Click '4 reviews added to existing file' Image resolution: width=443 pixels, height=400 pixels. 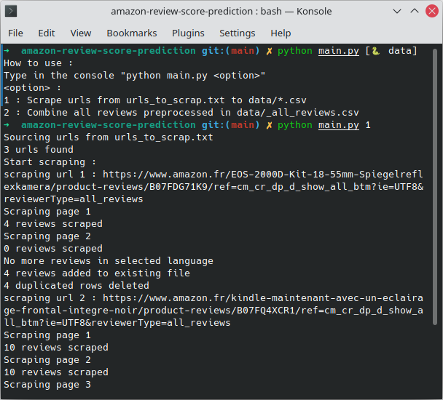coord(97,273)
